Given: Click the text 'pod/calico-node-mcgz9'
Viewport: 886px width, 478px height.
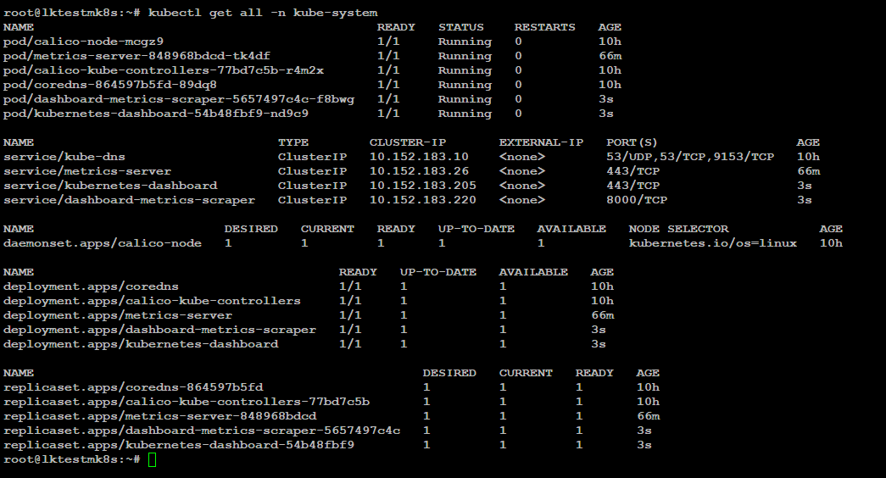Looking at the screenshot, I should click(84, 42).
